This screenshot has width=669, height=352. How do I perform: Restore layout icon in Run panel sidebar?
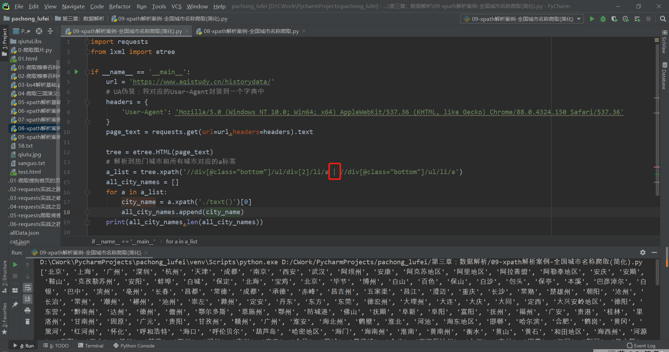[x=15, y=290]
